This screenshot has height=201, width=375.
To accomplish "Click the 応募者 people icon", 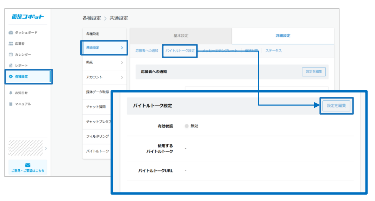I will click(11, 44).
